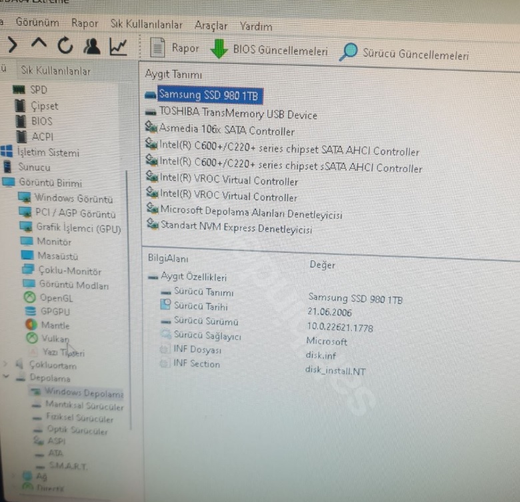Switch to Sık Kullanılanlar tab

[55, 70]
